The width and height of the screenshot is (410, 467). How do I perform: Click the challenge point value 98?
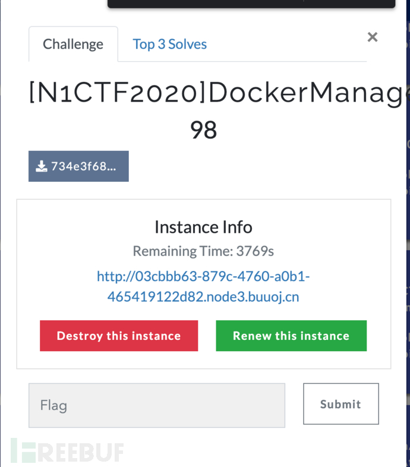[x=203, y=130]
